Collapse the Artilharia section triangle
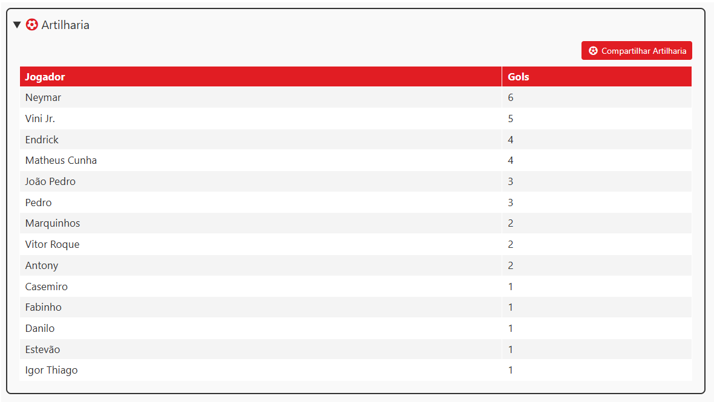This screenshot has width=714, height=402. [x=17, y=25]
